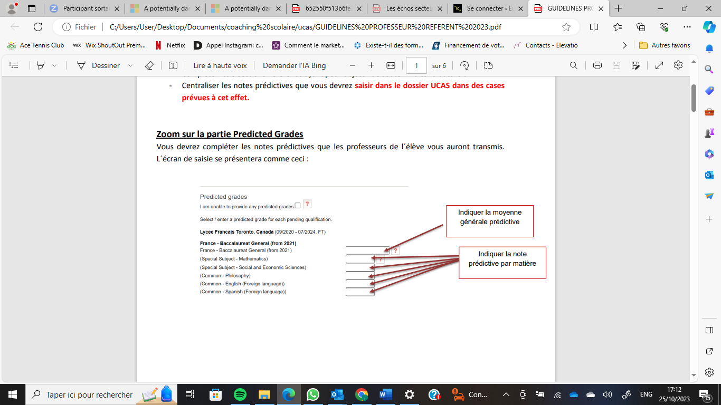The height and width of the screenshot is (405, 721).
Task: Select the Eraser tool in PDF toolbar
Action: point(149,65)
